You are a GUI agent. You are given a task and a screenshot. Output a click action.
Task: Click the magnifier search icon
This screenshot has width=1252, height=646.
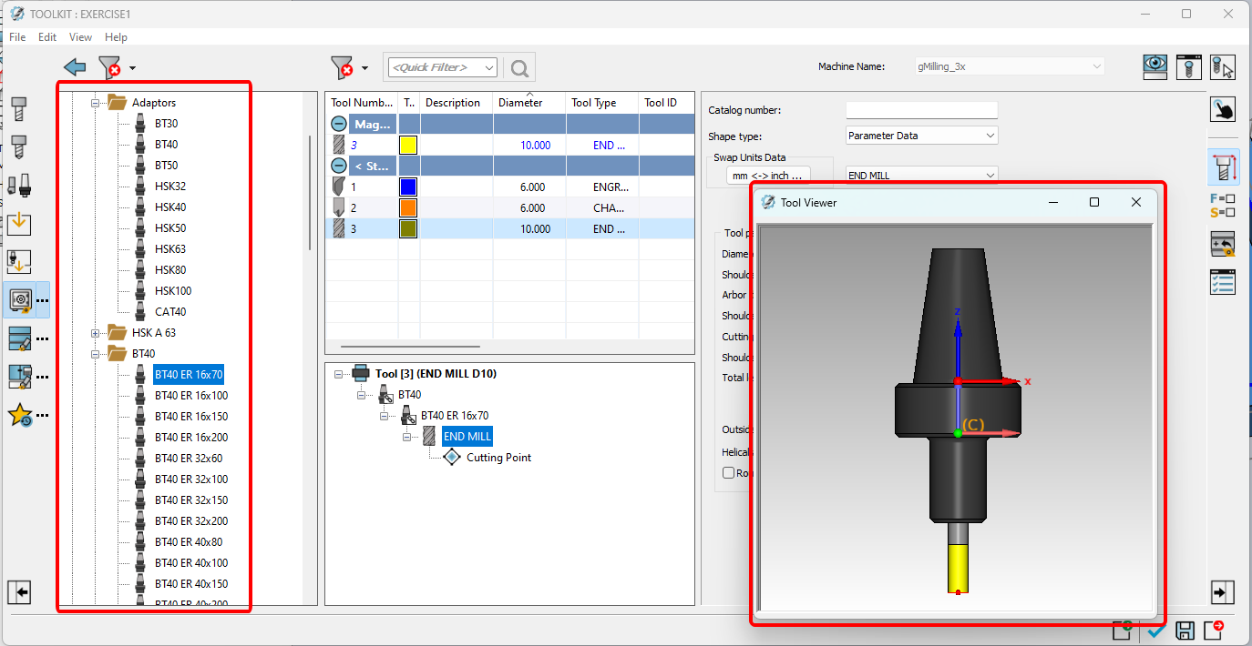[519, 67]
